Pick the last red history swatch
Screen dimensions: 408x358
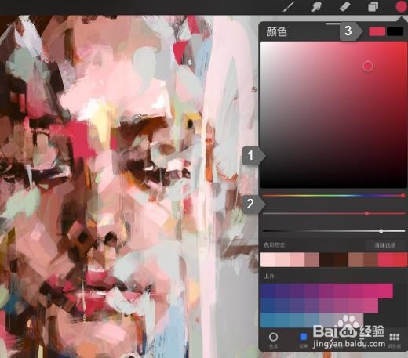(400, 259)
